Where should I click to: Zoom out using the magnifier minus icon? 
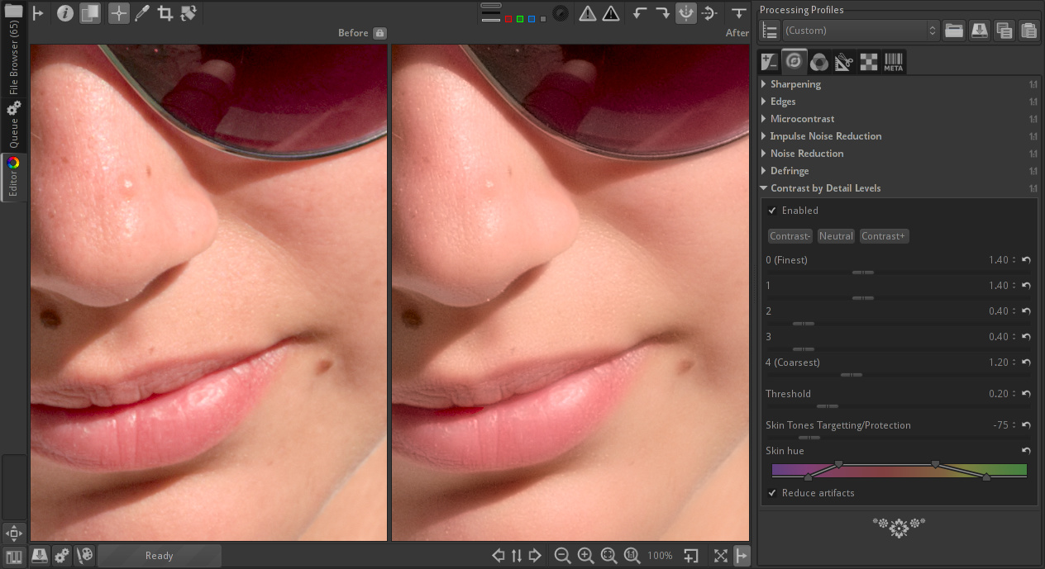tap(562, 556)
